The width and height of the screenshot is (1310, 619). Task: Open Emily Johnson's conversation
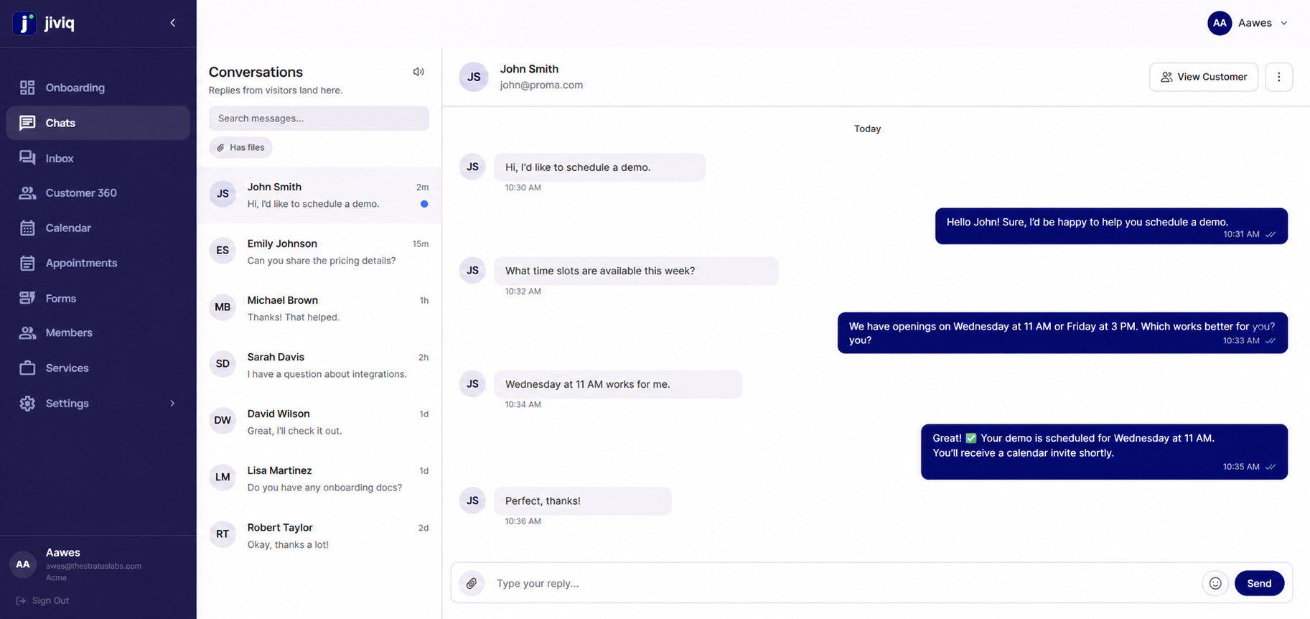[x=319, y=252]
